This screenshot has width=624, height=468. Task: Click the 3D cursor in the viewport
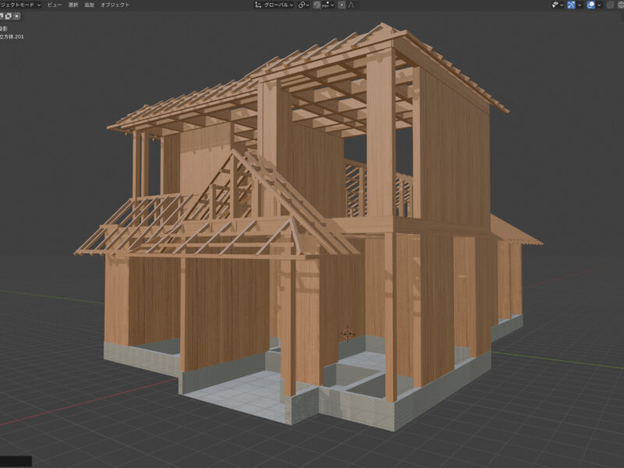point(348,335)
